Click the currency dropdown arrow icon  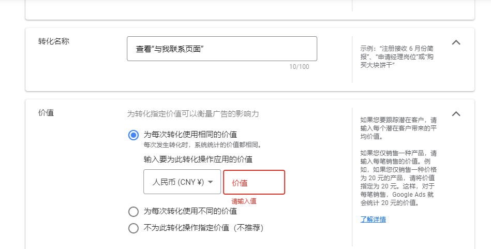pos(211,182)
